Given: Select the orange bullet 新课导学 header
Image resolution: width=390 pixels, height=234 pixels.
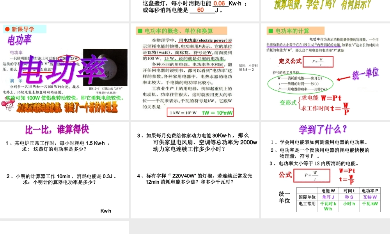Looking at the screenshot, I should [25, 29].
